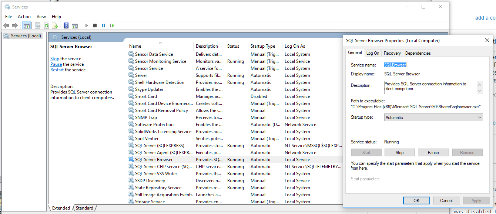This screenshot has width=496, height=214.
Task: Click description scroll down arrow
Action: (480, 91)
